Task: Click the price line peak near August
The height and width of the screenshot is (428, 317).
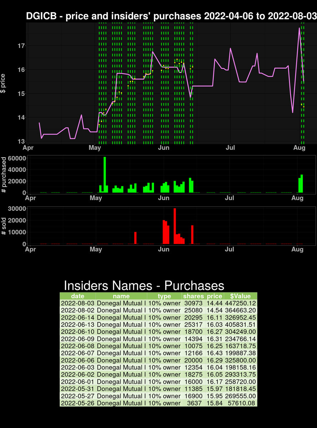Action: (299, 28)
